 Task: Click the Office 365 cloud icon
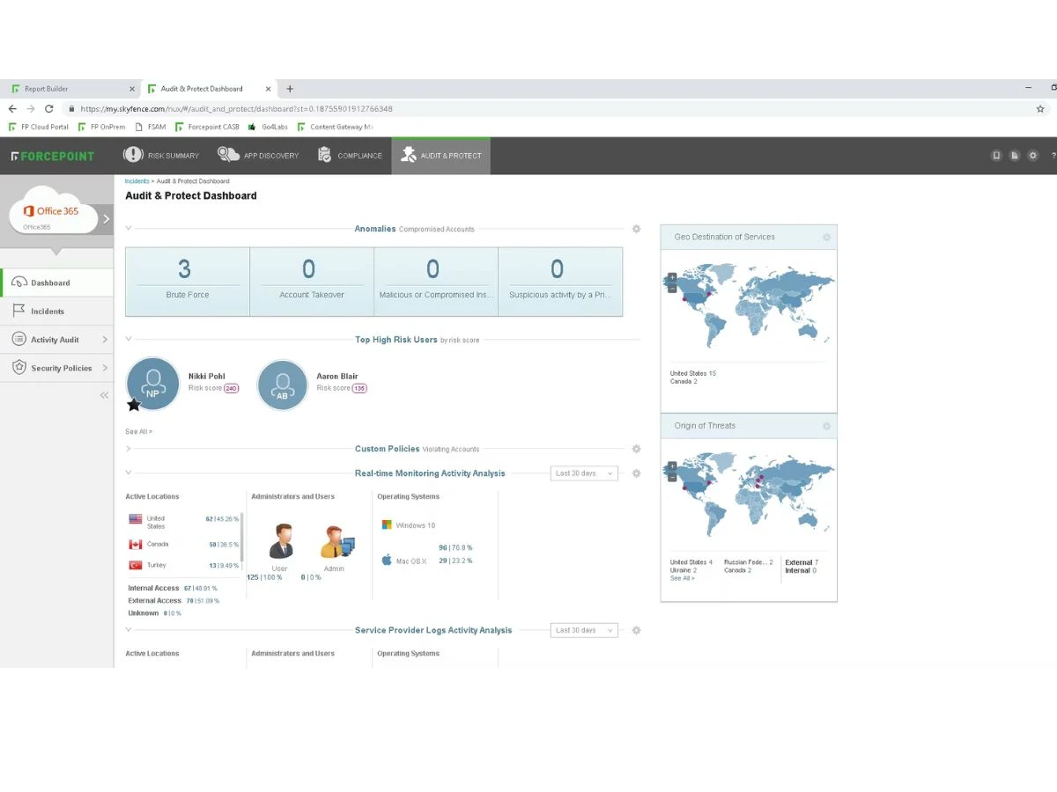53,211
